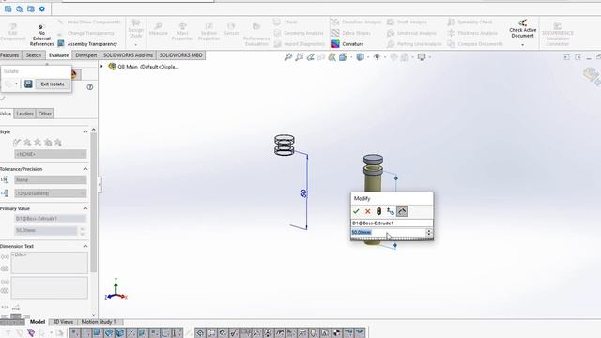Open the tolerance type None dropdown
Viewport: 601px width, 338px height.
[50, 179]
